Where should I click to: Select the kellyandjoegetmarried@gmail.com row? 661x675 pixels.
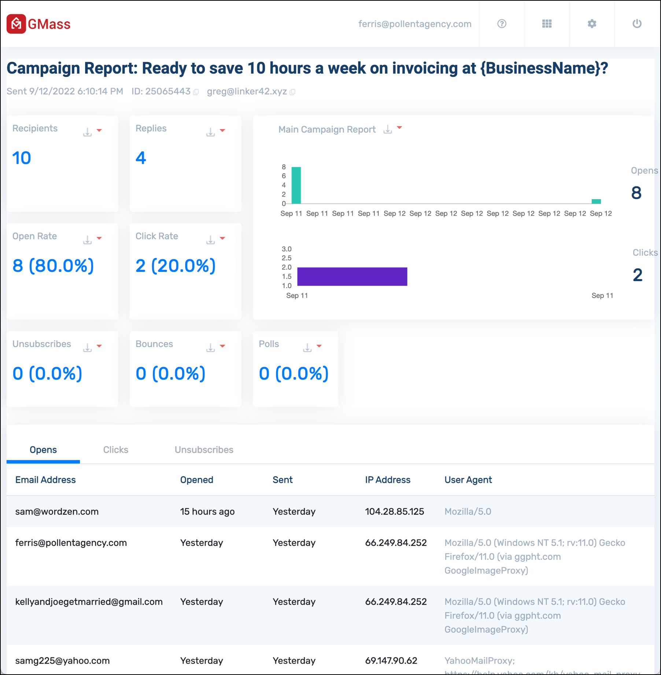pyautogui.click(x=330, y=616)
